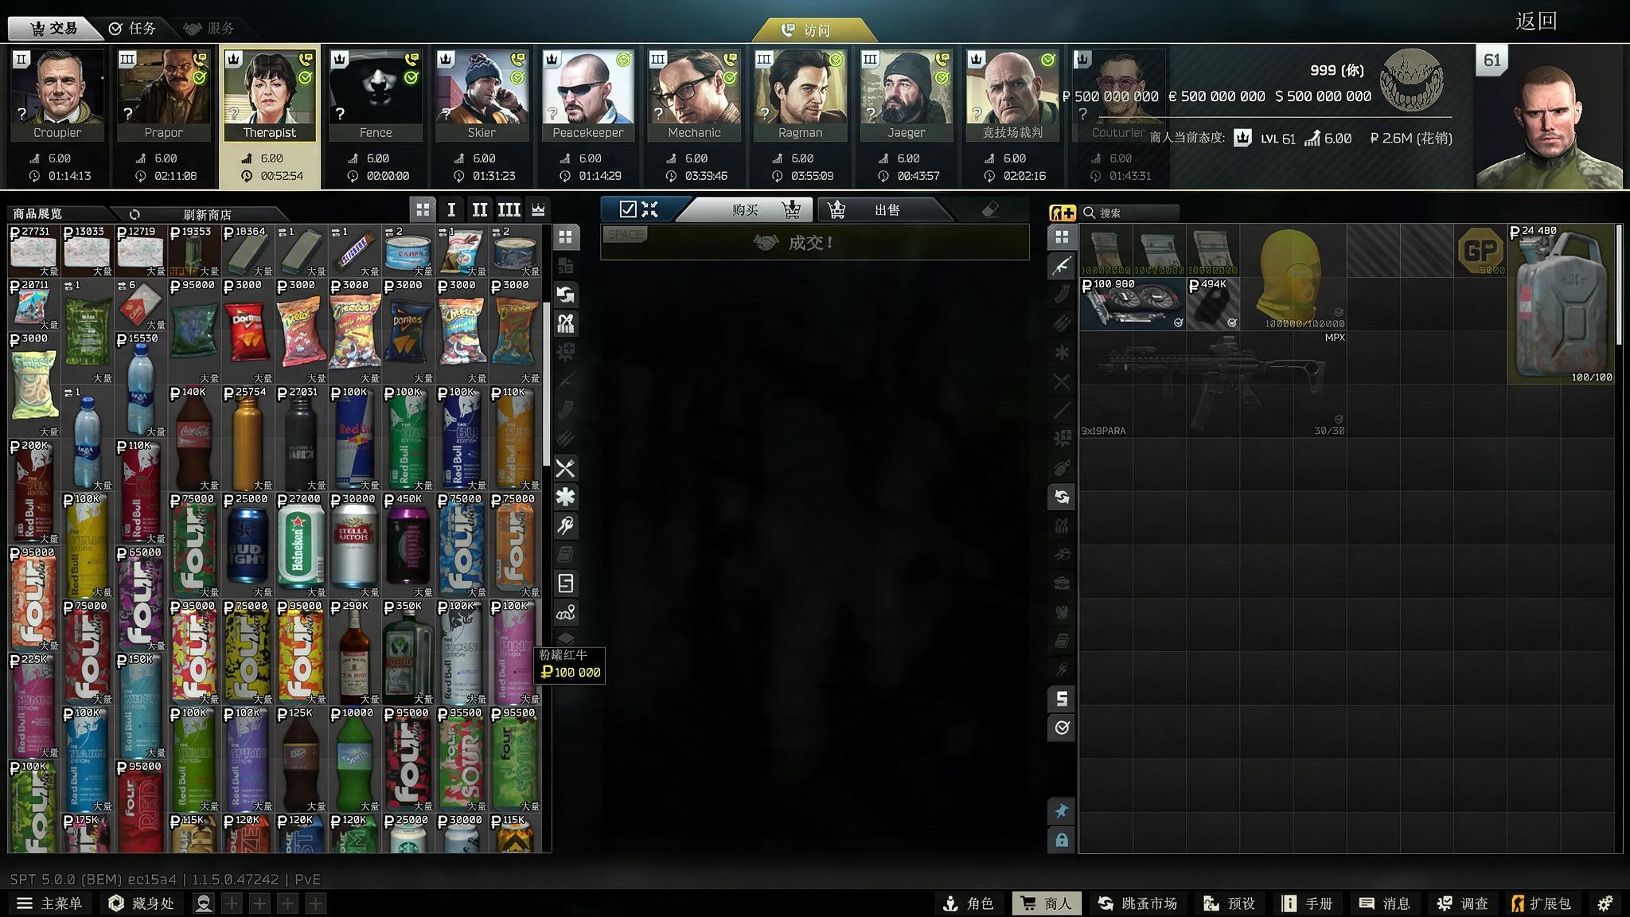
Task: Click the trader all-items grid category icon
Action: tap(565, 237)
